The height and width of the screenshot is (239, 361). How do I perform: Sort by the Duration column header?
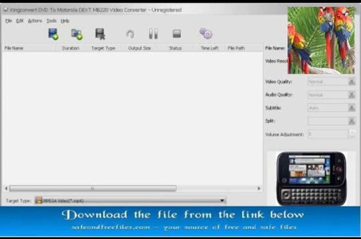tap(70, 48)
